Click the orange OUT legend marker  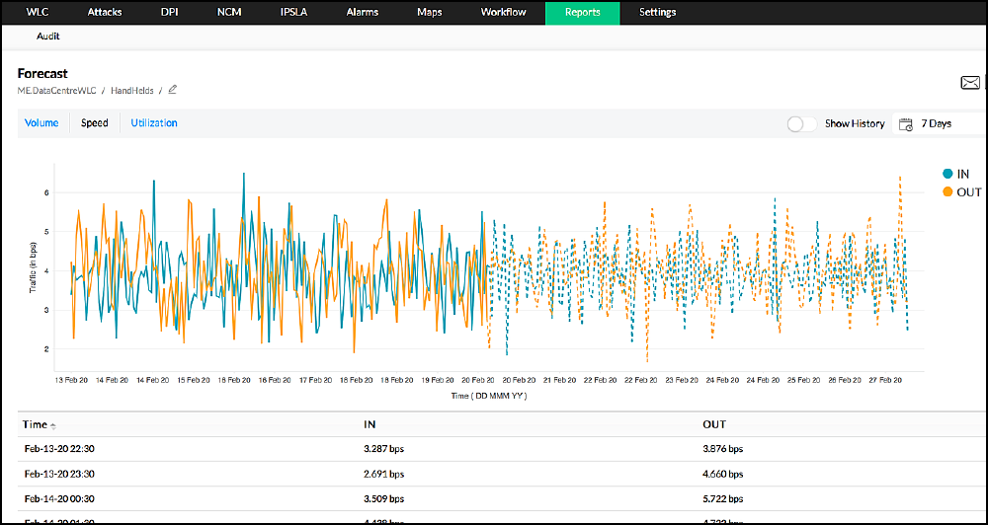point(948,191)
